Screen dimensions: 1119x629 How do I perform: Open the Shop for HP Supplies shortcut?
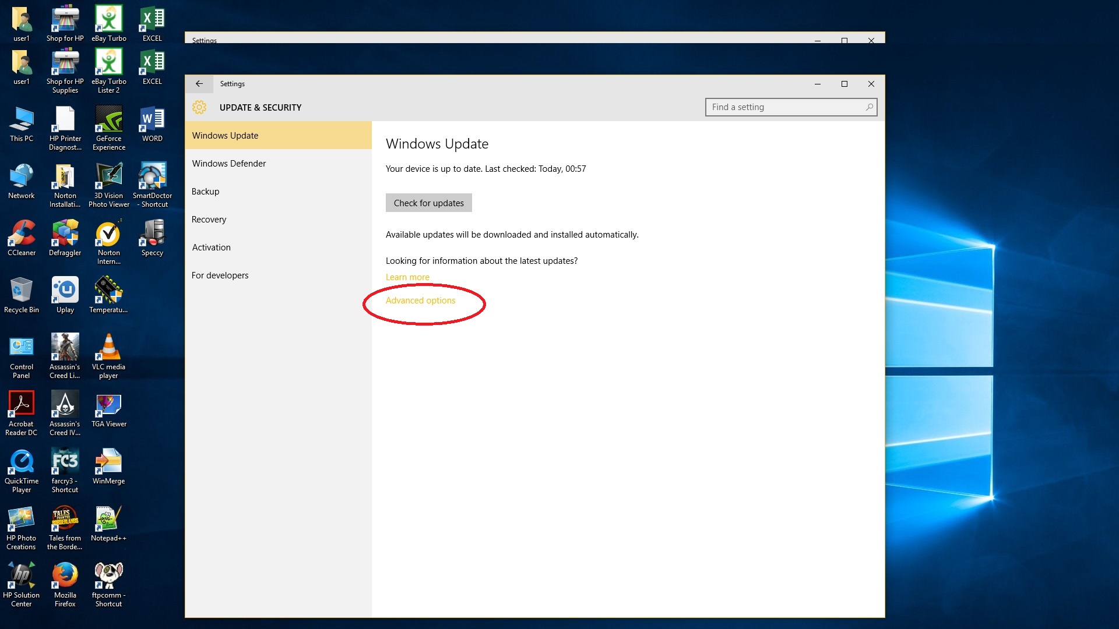coord(65,70)
